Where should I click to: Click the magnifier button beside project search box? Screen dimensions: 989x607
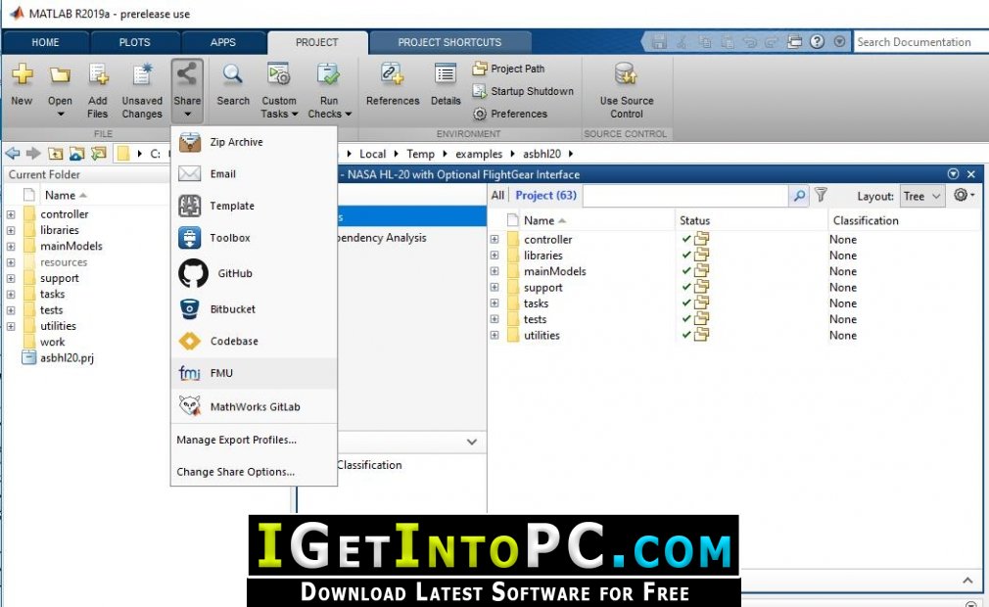click(798, 196)
